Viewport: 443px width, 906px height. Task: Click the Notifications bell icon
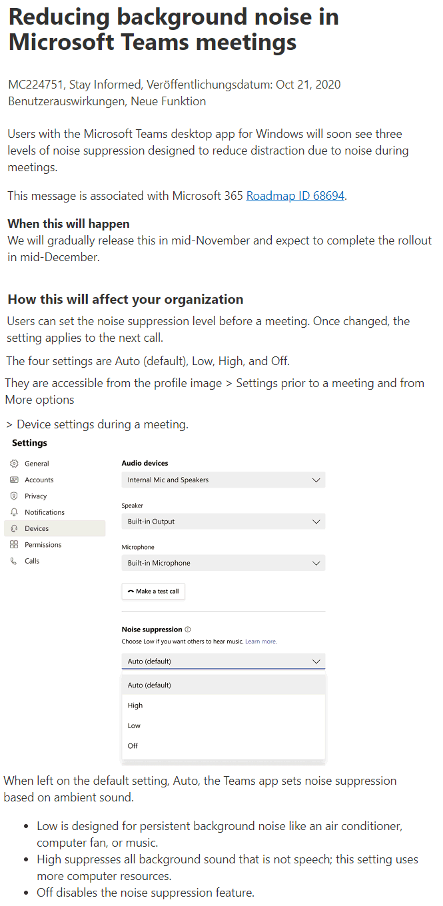pos(14,512)
